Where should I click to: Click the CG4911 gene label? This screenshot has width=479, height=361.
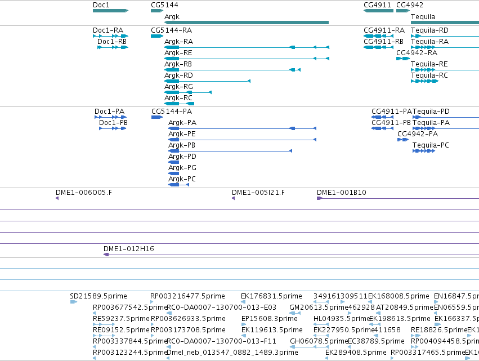(377, 5)
